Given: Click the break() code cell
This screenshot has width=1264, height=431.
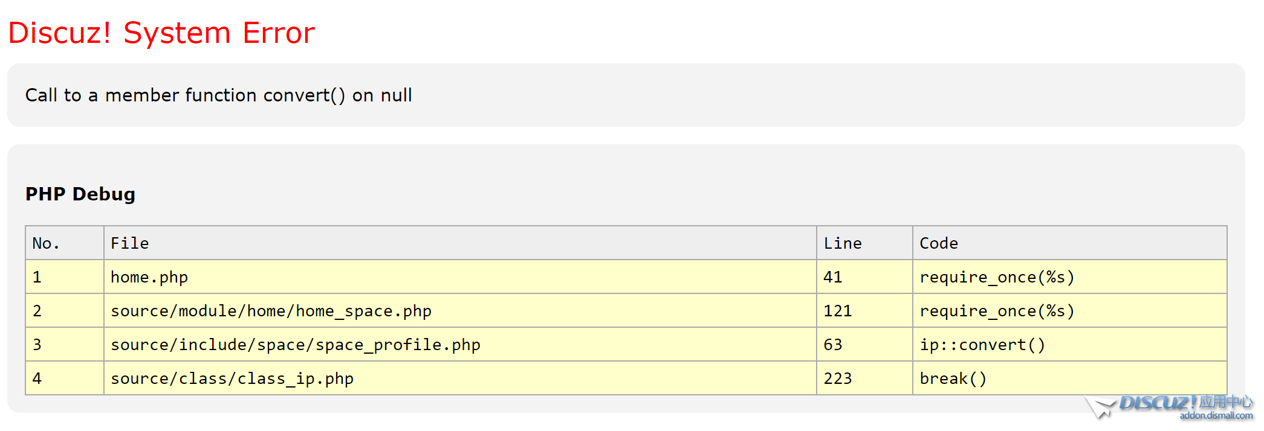Looking at the screenshot, I should (x=1069, y=378).
